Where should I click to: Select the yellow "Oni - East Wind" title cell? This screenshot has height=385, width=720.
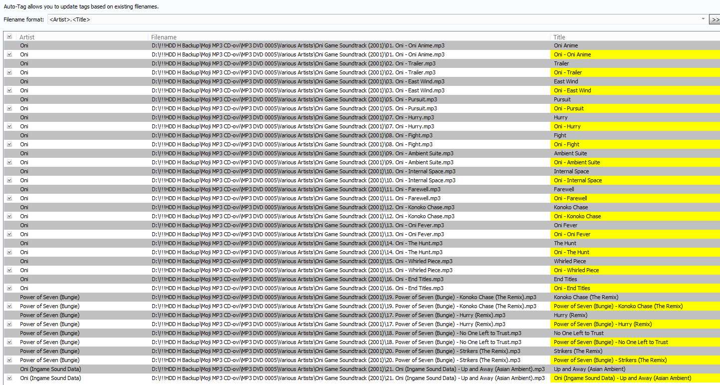(x=572, y=90)
